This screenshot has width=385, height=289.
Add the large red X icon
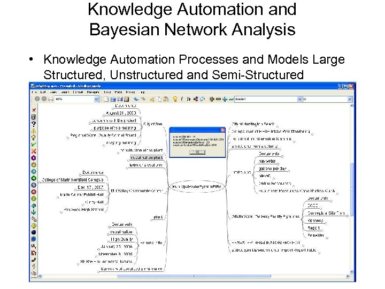[x=34, y=151]
